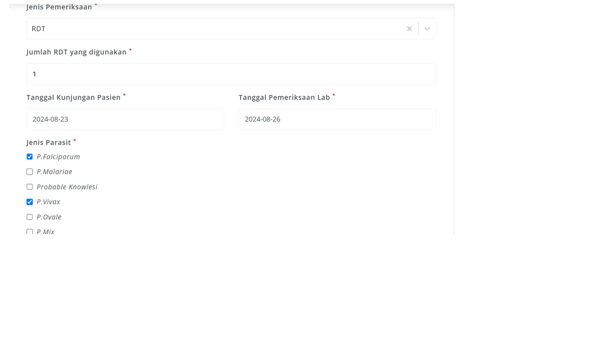Click the Jenis Parasit section label

[48, 143]
